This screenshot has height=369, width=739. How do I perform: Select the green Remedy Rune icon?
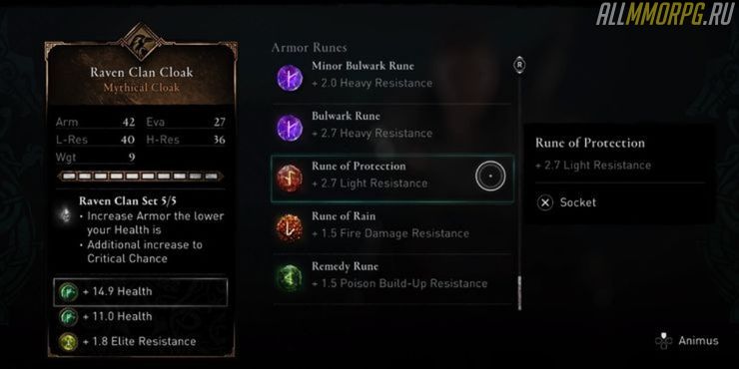(x=290, y=278)
